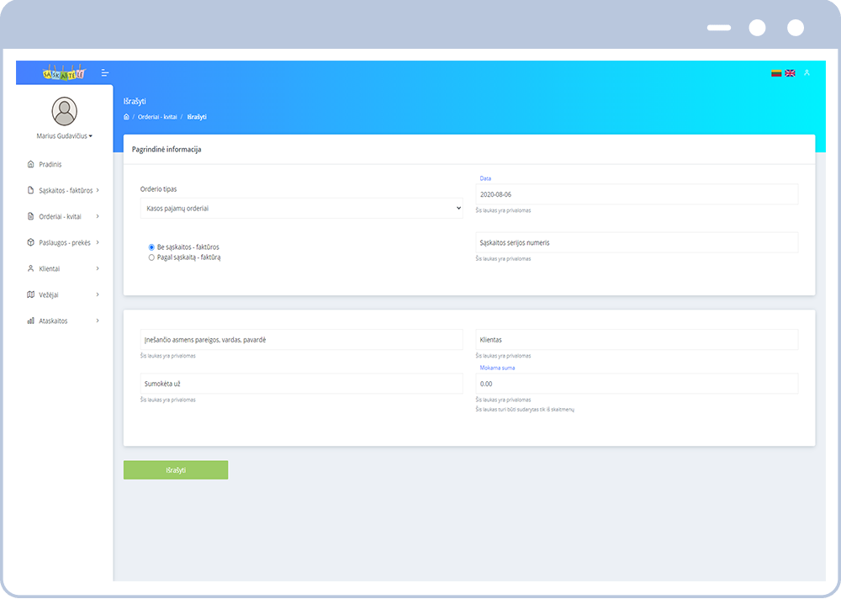Click the Klientai person icon
841x599 pixels.
pyautogui.click(x=30, y=268)
